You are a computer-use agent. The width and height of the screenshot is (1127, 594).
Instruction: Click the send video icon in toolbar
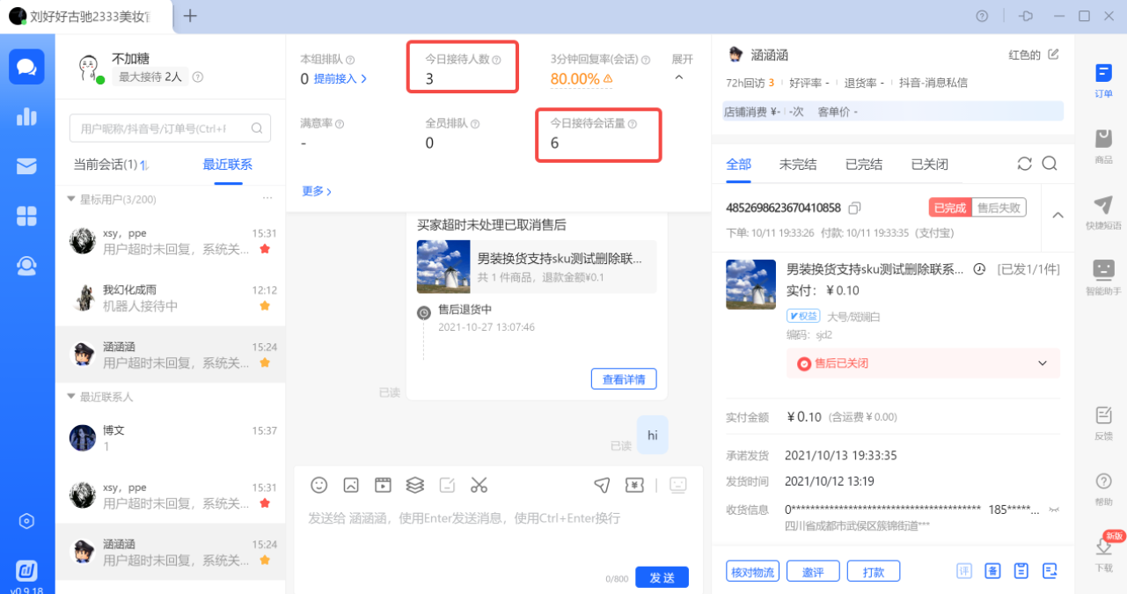pos(383,485)
